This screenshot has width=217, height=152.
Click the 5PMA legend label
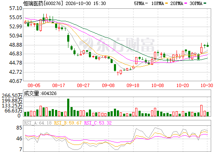139,3
